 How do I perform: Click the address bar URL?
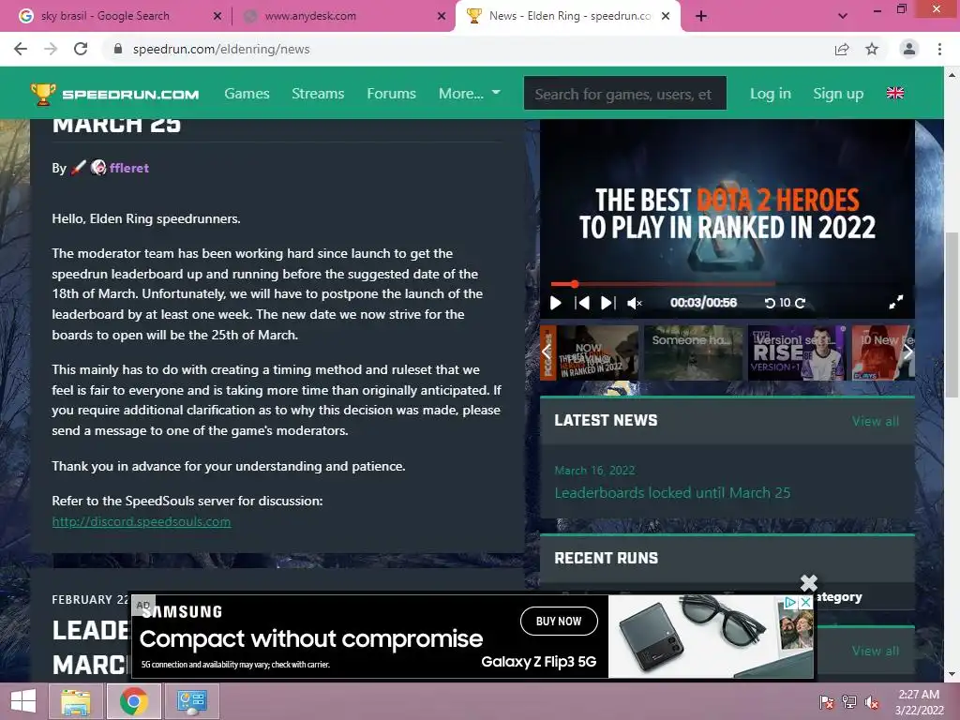coord(221,49)
